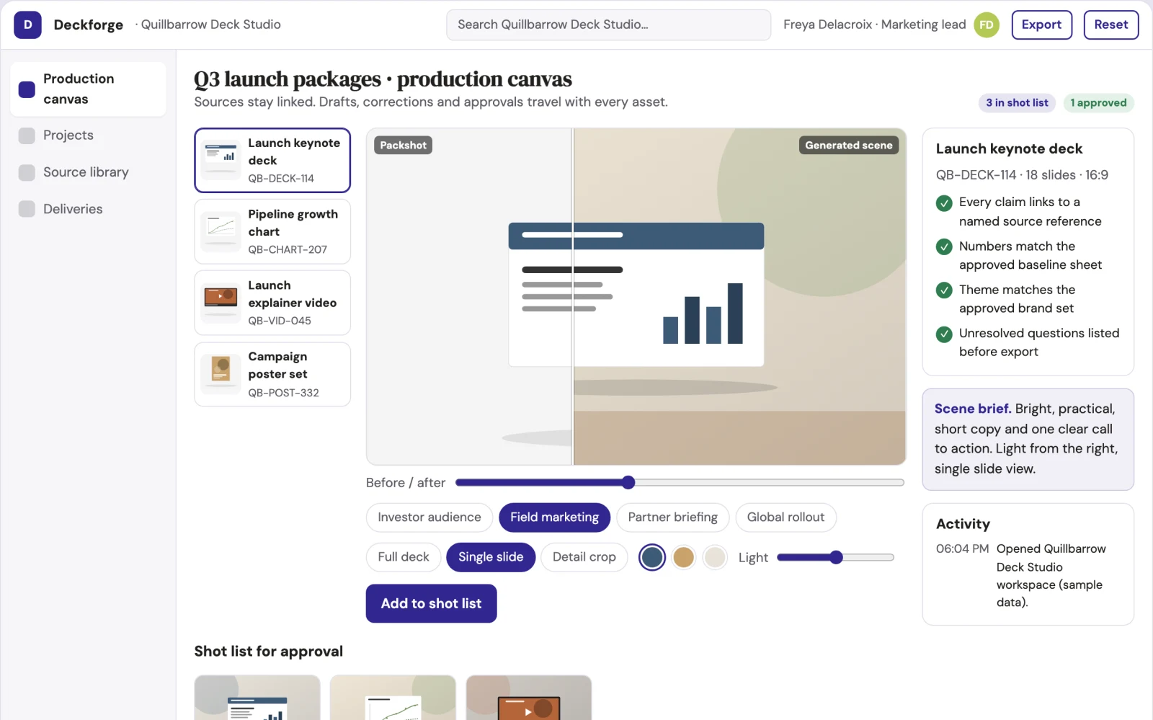
Task: Click the Deliveries sidebar icon
Action: tap(27, 209)
